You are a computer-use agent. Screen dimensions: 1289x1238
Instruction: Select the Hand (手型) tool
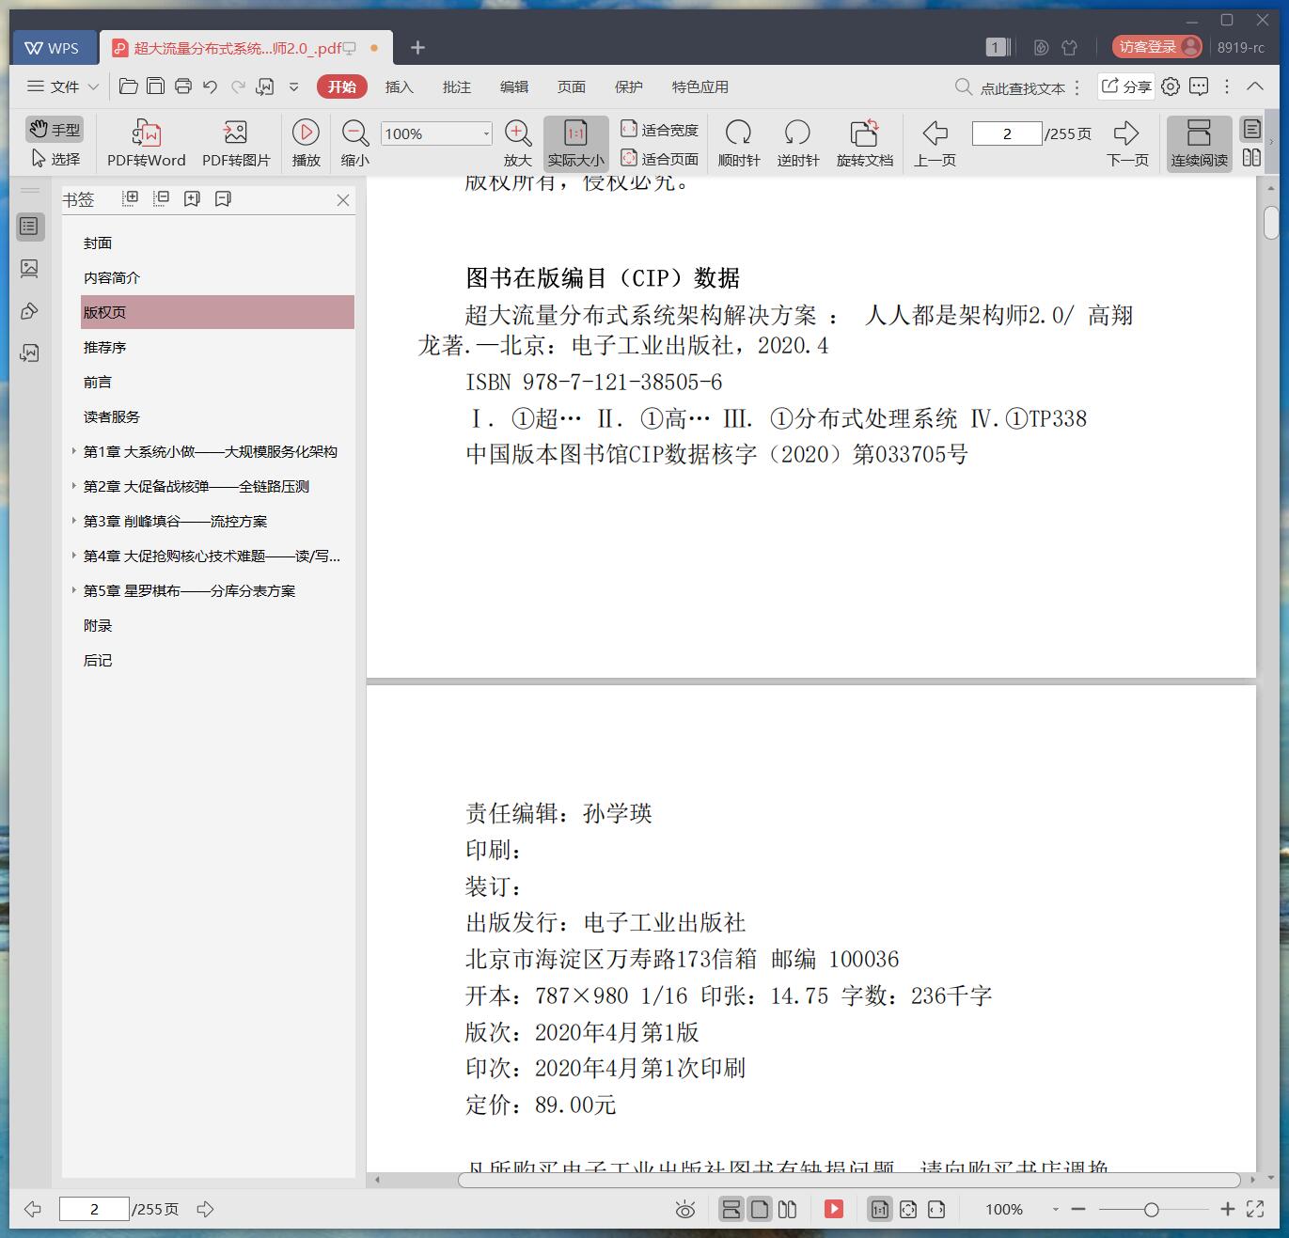54,130
